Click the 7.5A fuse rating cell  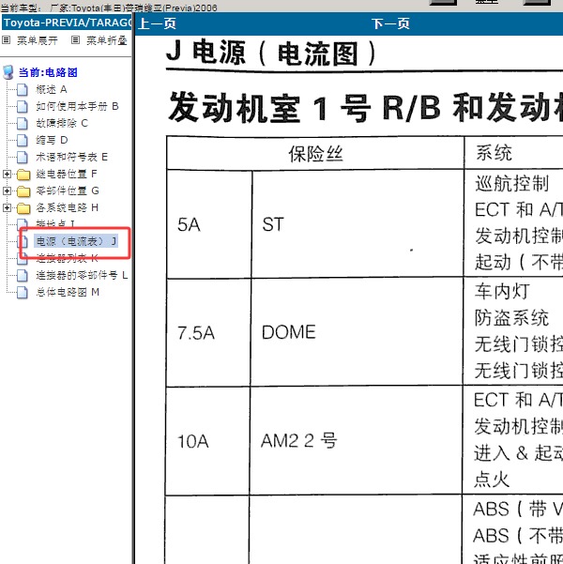[x=208, y=332]
